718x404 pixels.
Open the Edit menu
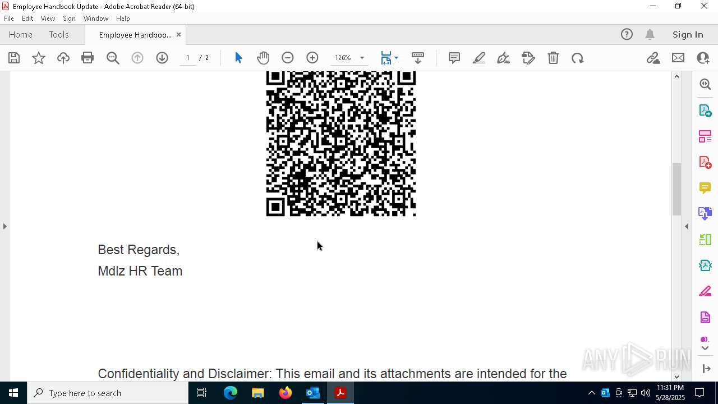(27, 19)
